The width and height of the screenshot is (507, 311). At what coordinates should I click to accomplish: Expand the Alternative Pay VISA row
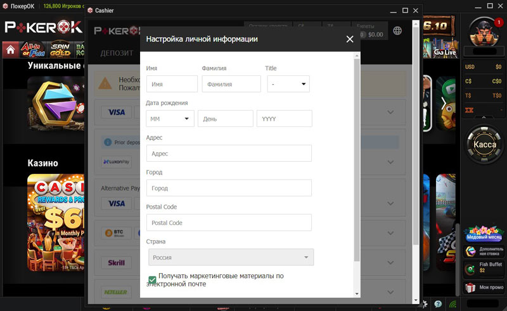[x=390, y=204]
